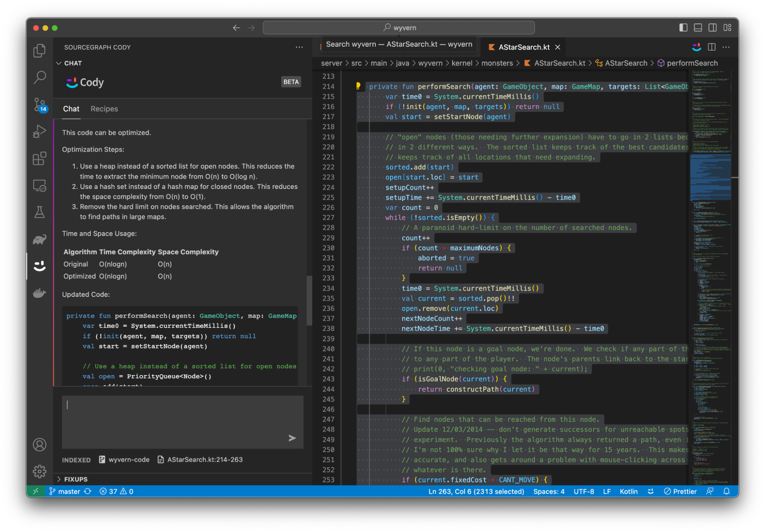
Task: Open Customize Layout icon
Action: [727, 28]
